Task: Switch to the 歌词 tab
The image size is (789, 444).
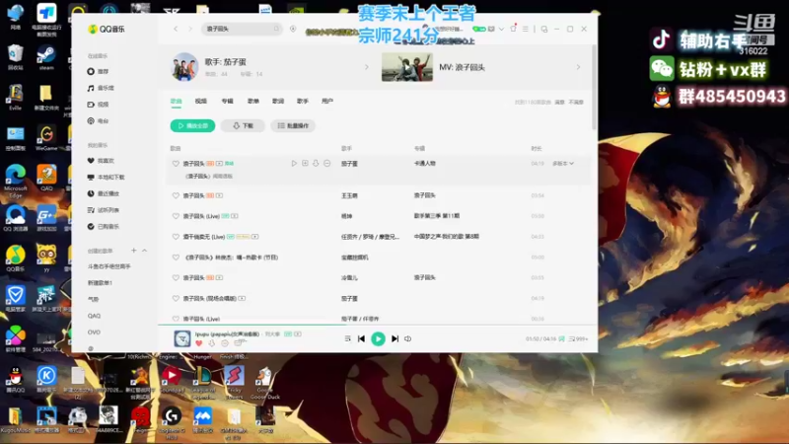Action: pyautogui.click(x=278, y=102)
